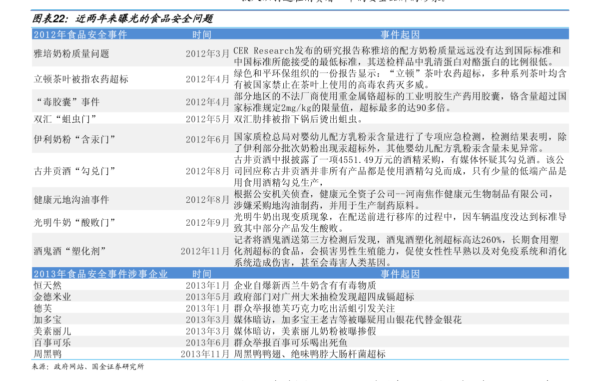The height and width of the screenshot is (381, 595).
Task: Click the 工业明胶 cause text for 毒胶囊
Action: click(x=400, y=101)
